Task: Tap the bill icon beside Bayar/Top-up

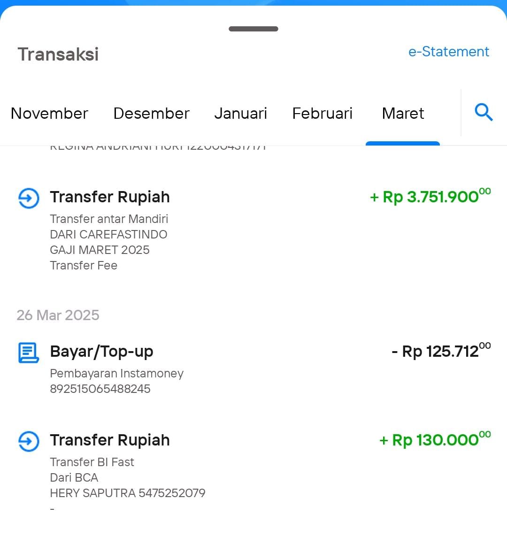Action: (28, 353)
